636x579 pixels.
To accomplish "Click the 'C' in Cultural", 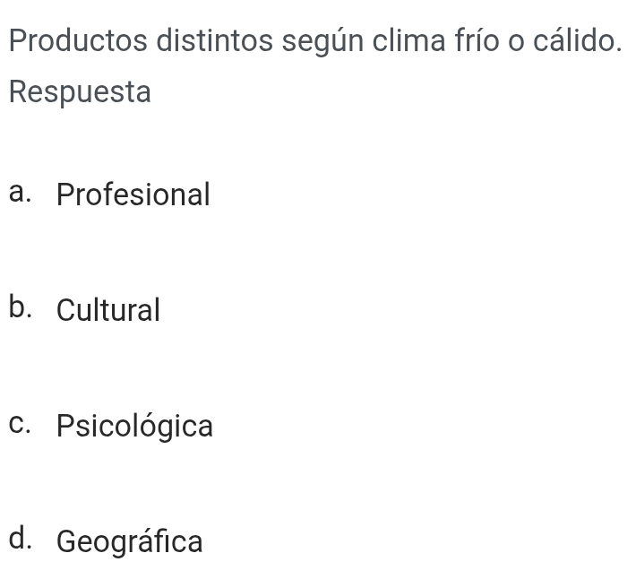I will (66, 310).
